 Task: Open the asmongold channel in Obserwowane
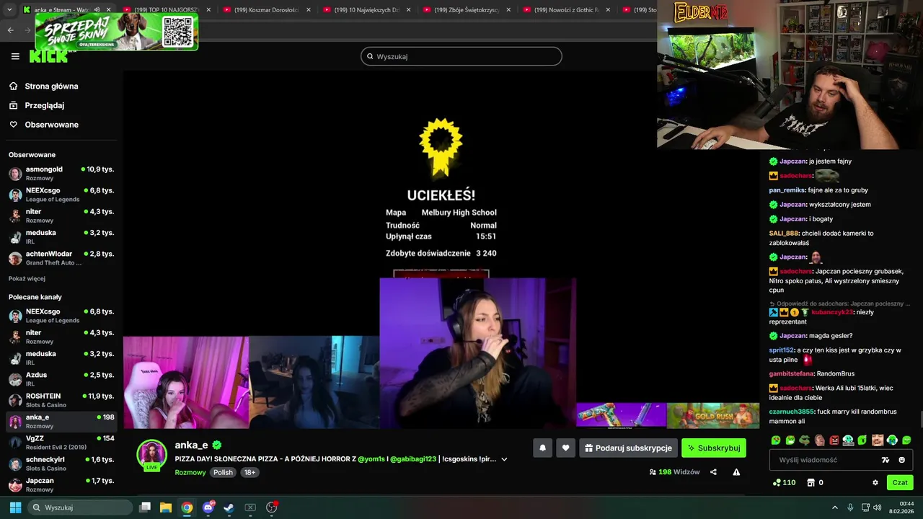click(61, 173)
